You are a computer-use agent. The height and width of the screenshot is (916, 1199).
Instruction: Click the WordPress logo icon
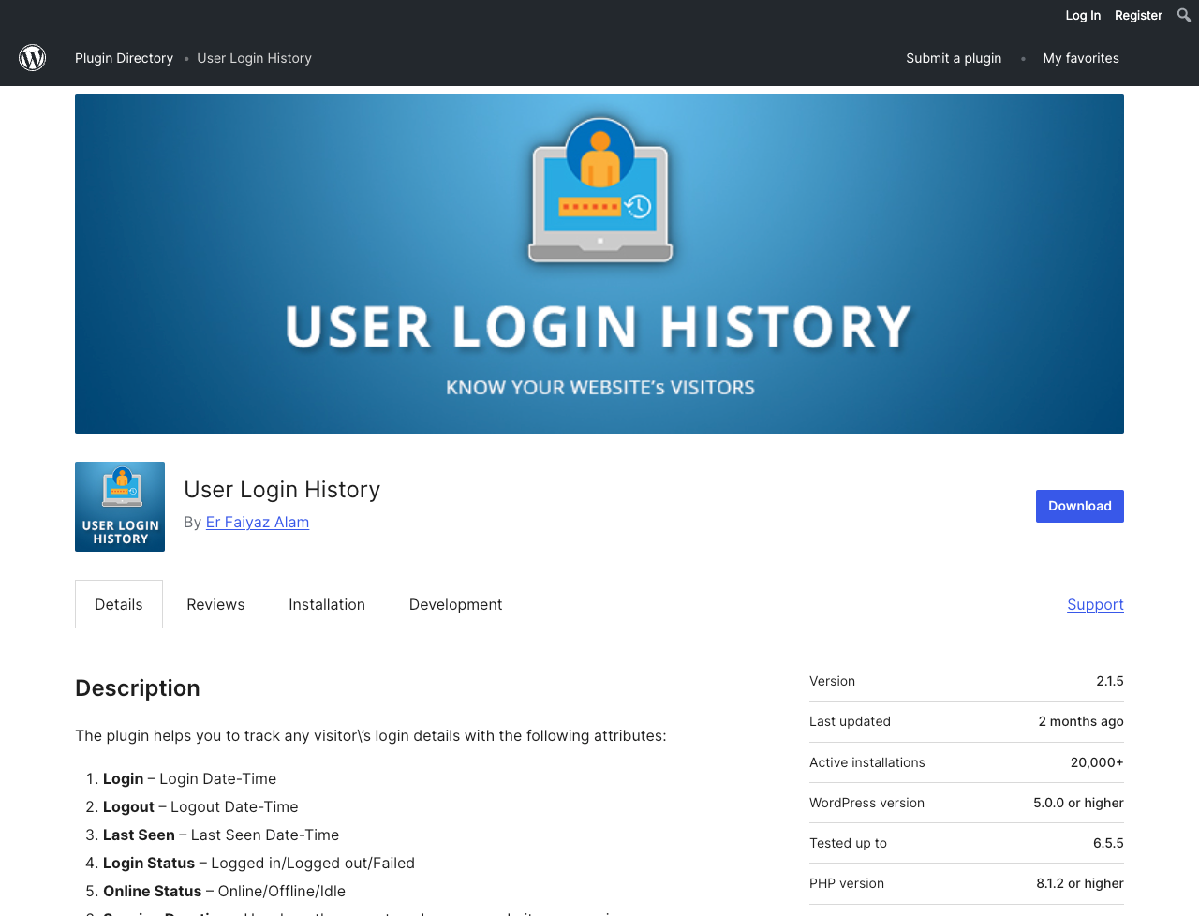click(33, 58)
